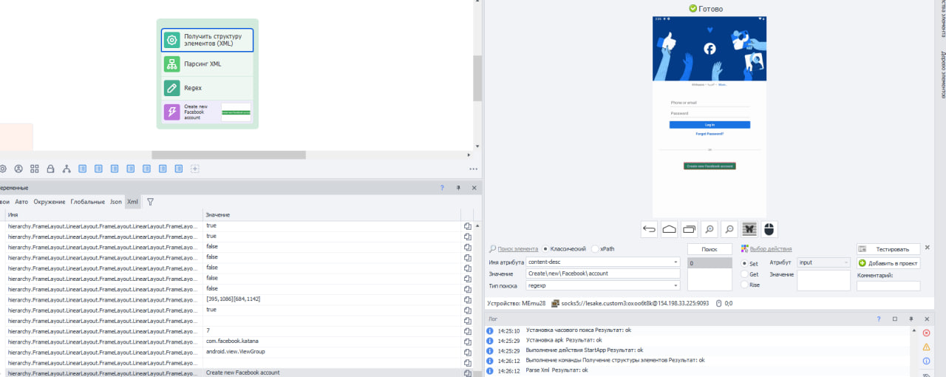Switch to the Json variables tab

click(x=116, y=202)
